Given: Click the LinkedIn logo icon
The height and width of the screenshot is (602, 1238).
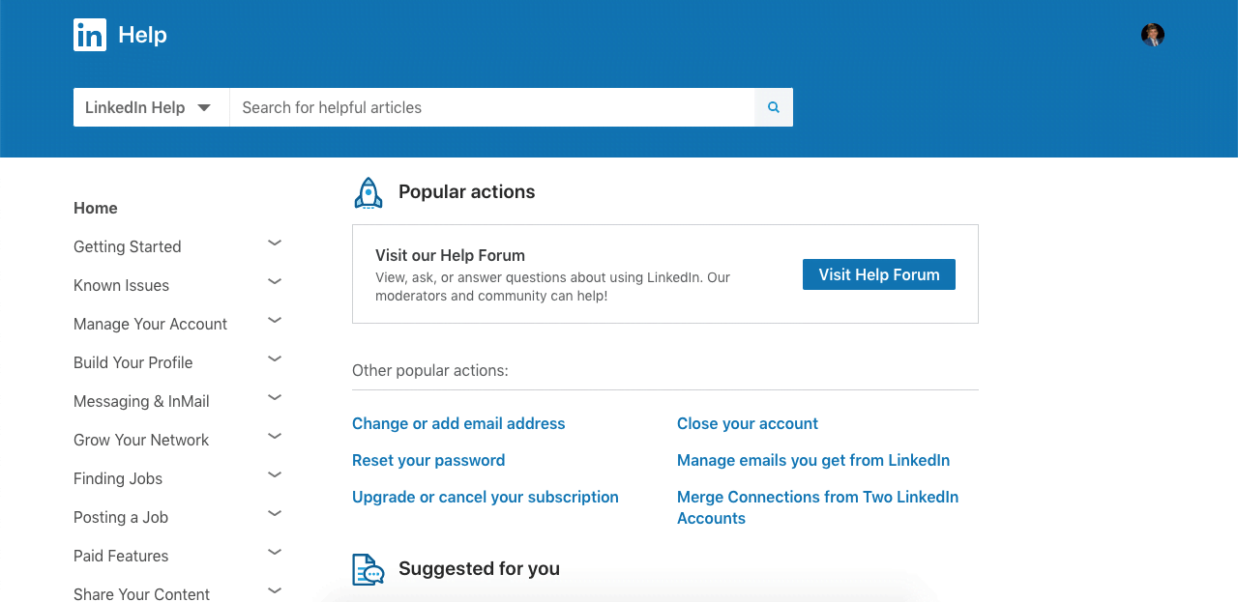Looking at the screenshot, I should [90, 35].
